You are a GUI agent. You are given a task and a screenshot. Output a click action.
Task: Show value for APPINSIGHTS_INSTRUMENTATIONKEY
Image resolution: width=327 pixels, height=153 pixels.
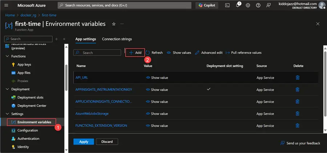pyautogui.click(x=157, y=90)
